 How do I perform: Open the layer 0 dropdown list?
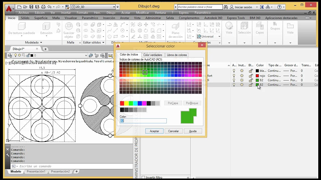(86, 55)
